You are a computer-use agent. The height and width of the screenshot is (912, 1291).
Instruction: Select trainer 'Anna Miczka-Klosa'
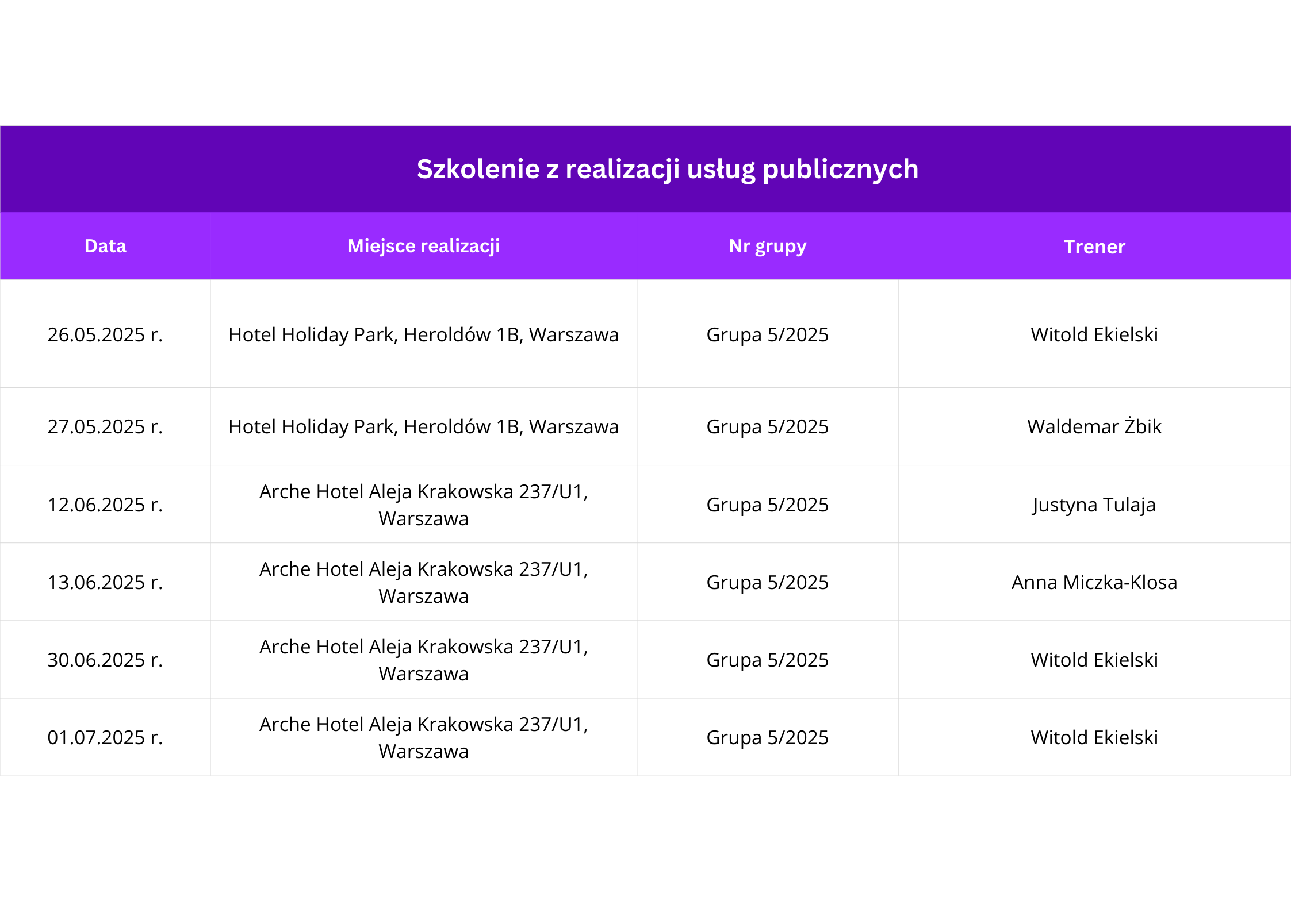pos(1094,582)
